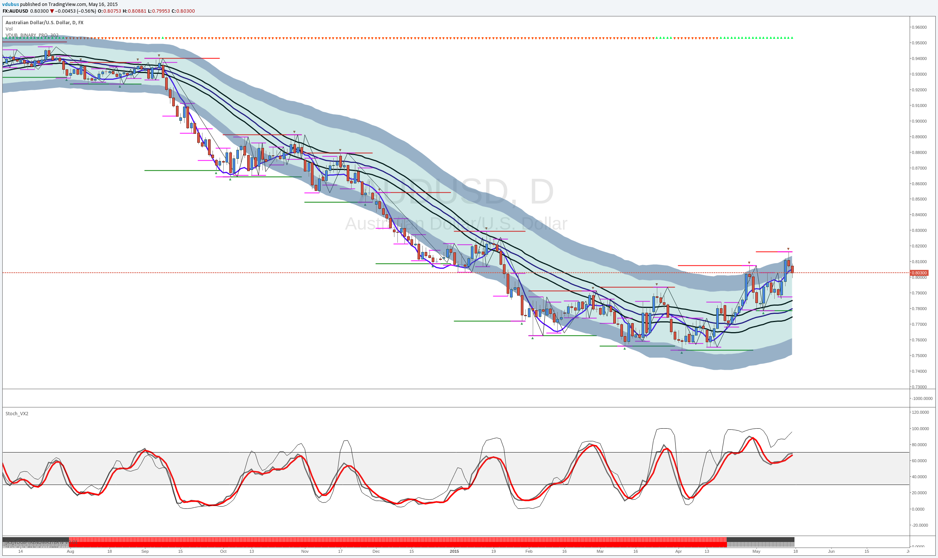This screenshot has width=938, height=558.
Task: Click the 17 date label after Nov
Action: (x=340, y=552)
